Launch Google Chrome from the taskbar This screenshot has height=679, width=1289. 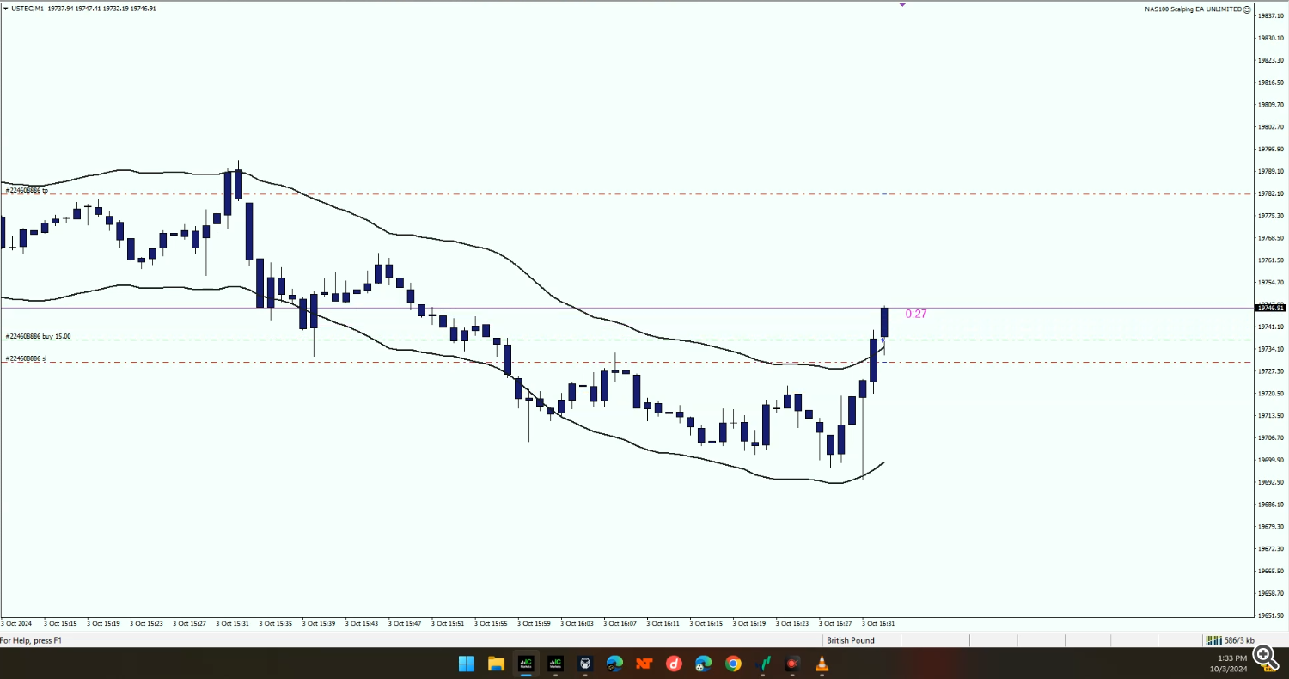[733, 664]
